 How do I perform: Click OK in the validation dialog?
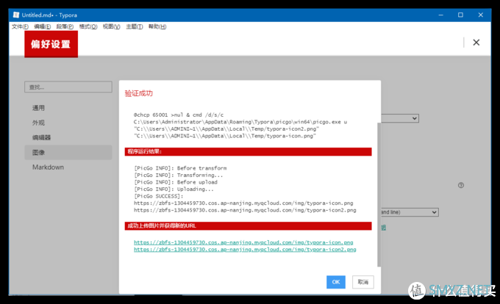point(336,282)
